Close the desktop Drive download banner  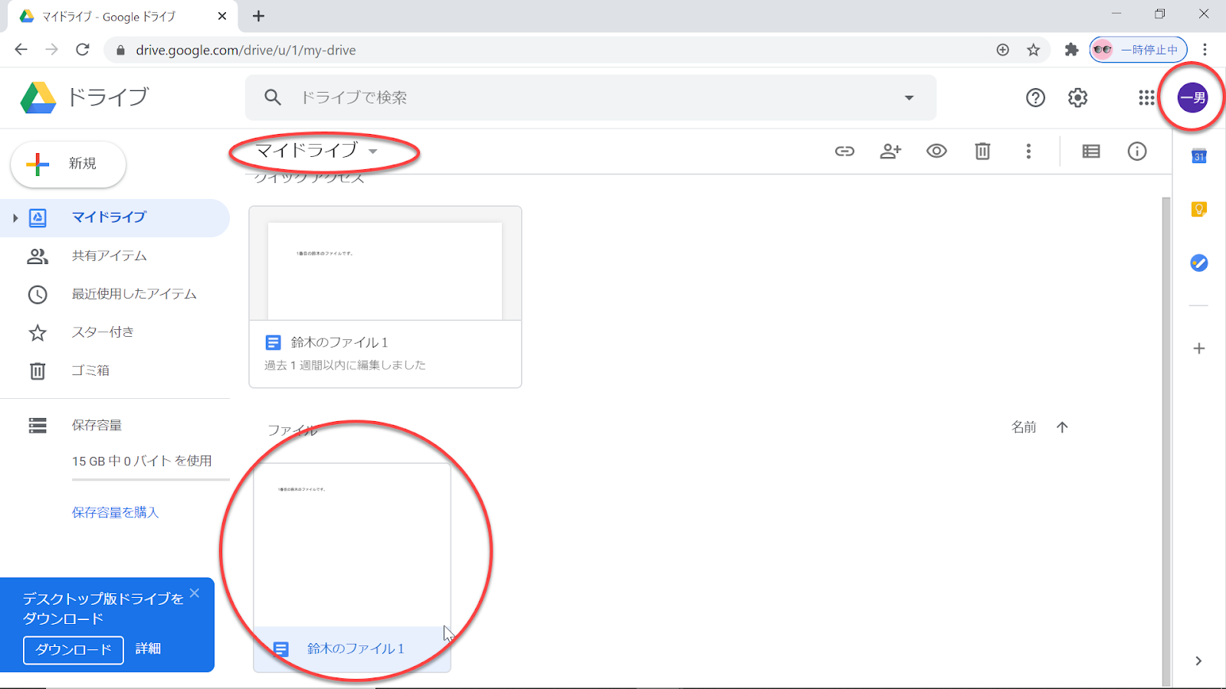tap(195, 593)
